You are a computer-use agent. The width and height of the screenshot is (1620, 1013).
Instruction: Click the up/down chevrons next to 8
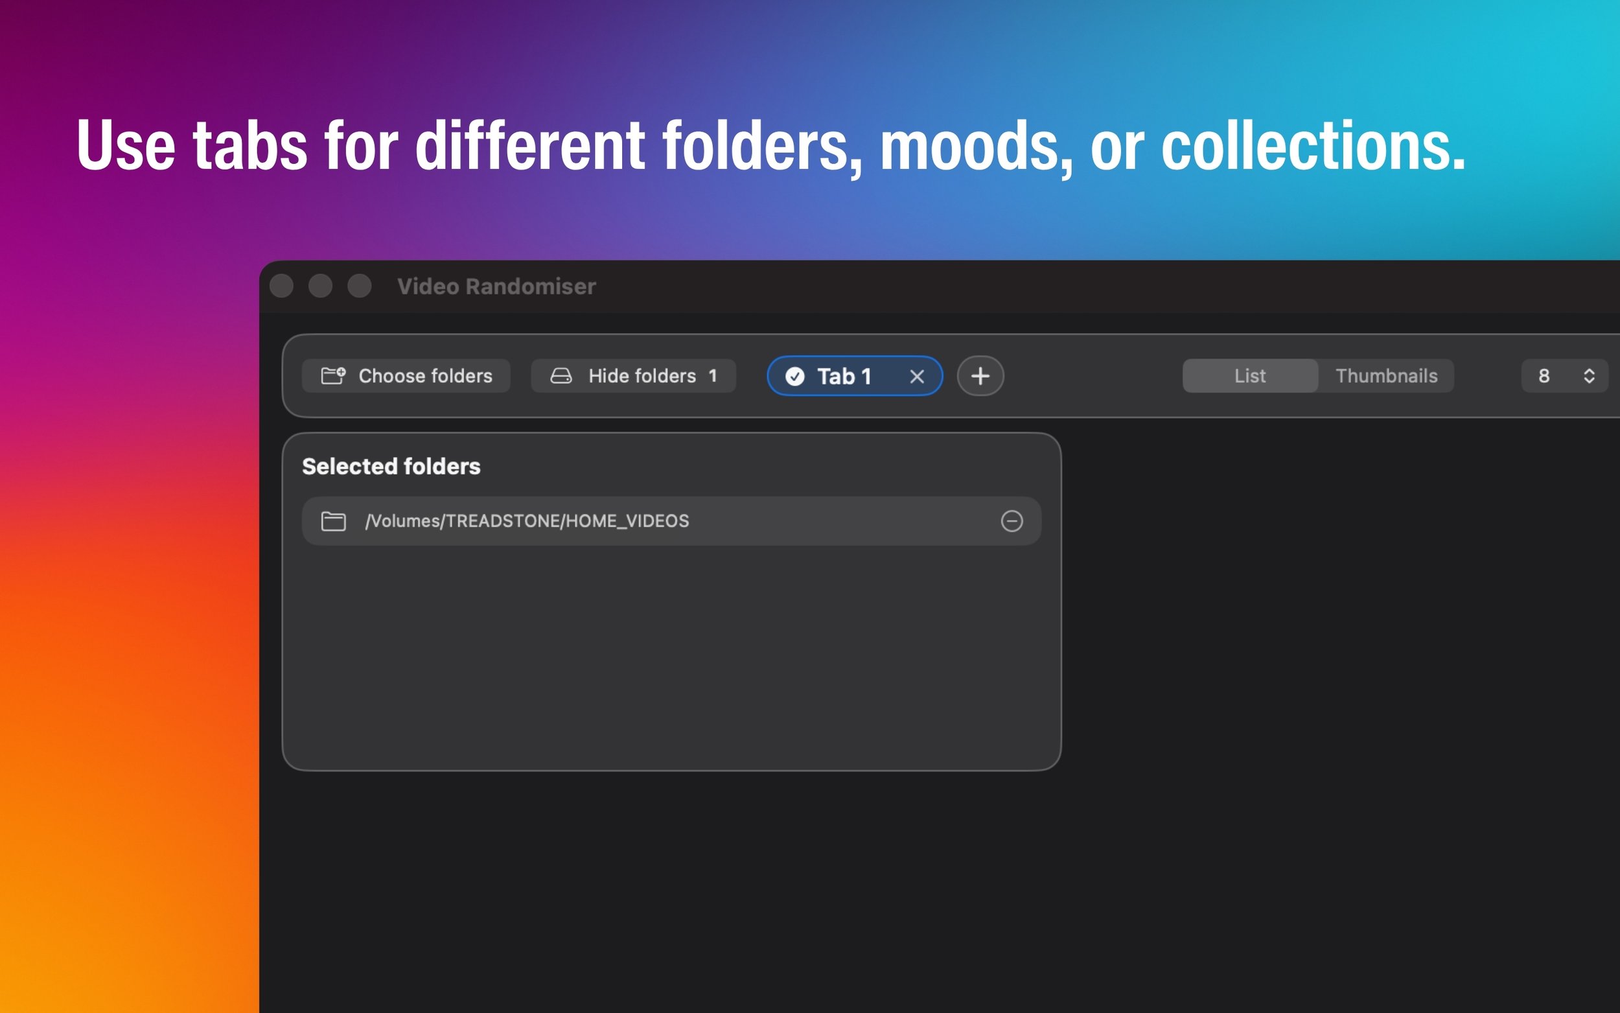coord(1588,376)
